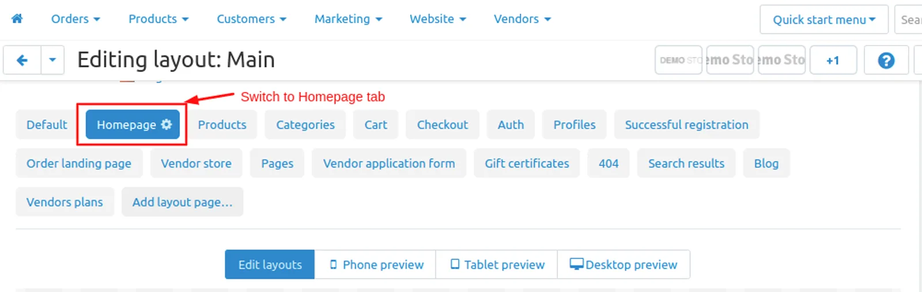Viewport: 922px width, 292px height.
Task: Click Add layout page… button
Action: click(182, 202)
